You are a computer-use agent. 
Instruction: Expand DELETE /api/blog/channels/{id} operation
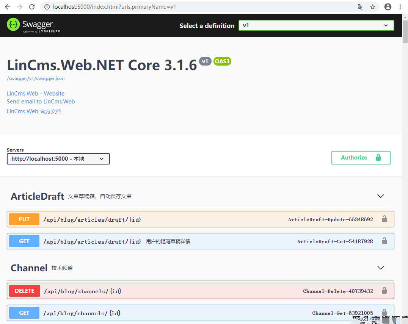[x=200, y=291]
